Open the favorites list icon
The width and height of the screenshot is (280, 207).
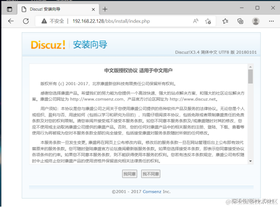[x=225, y=21]
